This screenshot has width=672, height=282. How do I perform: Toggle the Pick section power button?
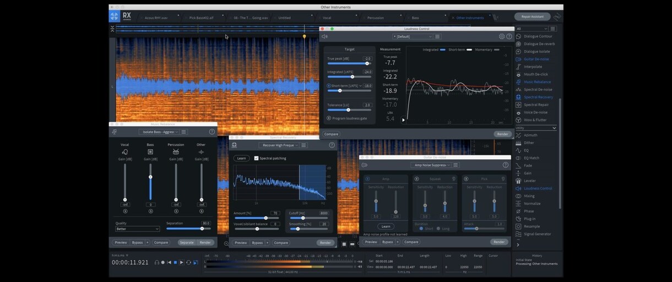tap(465, 179)
